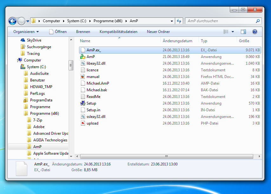The height and width of the screenshot is (194, 271).
Task: Click the AmP application icon
Action: 83,57
